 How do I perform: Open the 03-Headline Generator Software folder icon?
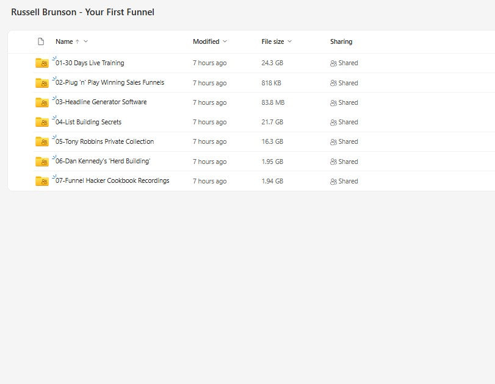click(42, 102)
